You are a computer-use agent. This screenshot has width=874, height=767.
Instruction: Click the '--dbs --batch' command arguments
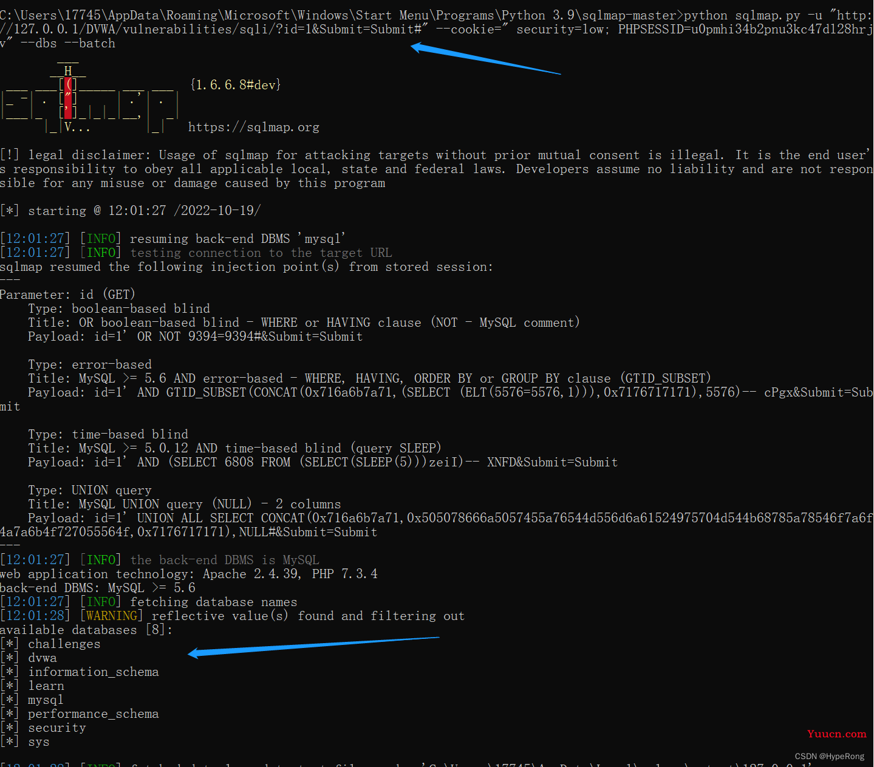(x=68, y=43)
